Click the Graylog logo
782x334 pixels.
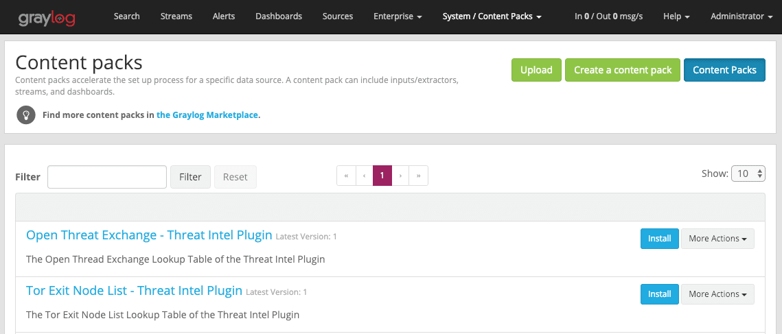pyautogui.click(x=47, y=16)
